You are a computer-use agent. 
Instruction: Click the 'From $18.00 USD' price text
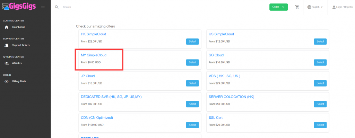click(91, 83)
